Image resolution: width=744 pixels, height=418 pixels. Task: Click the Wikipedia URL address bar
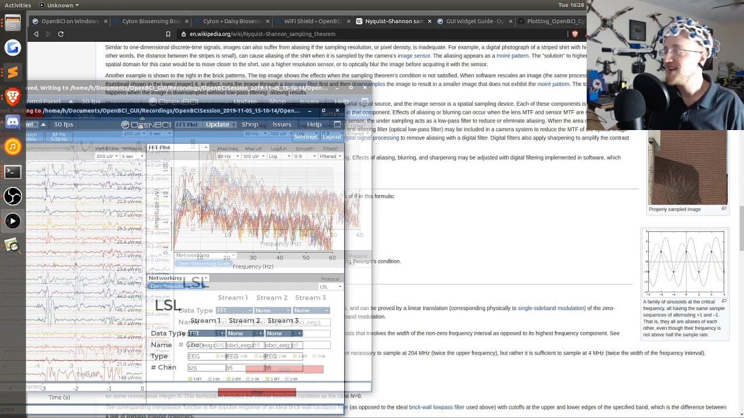coord(372,34)
